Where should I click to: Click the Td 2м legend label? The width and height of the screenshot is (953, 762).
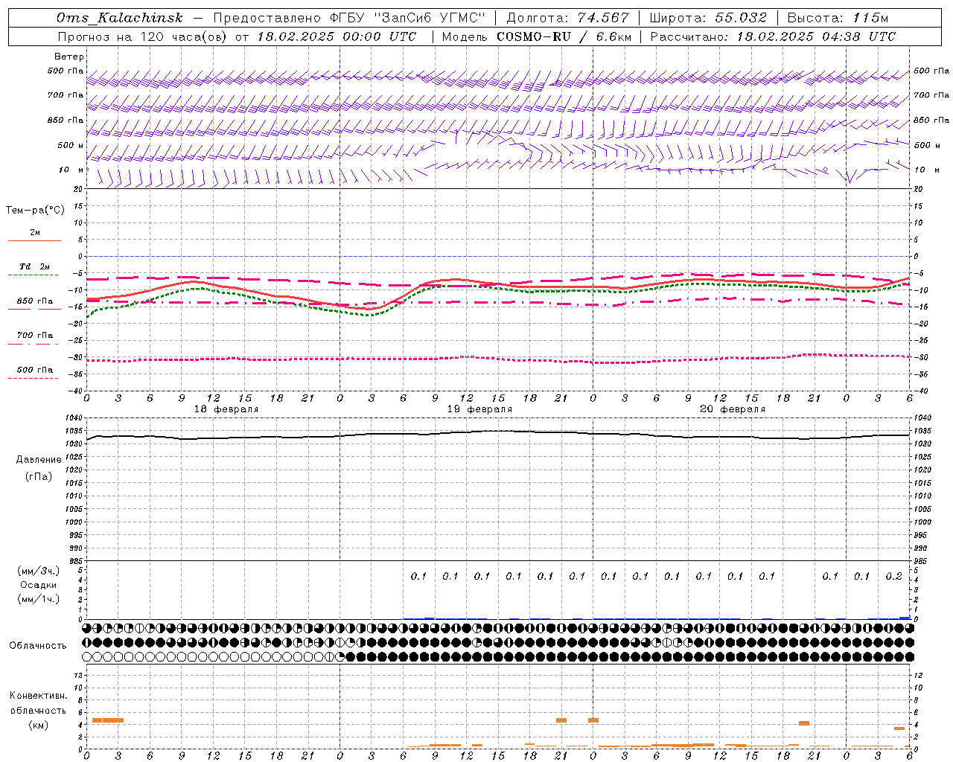35,266
